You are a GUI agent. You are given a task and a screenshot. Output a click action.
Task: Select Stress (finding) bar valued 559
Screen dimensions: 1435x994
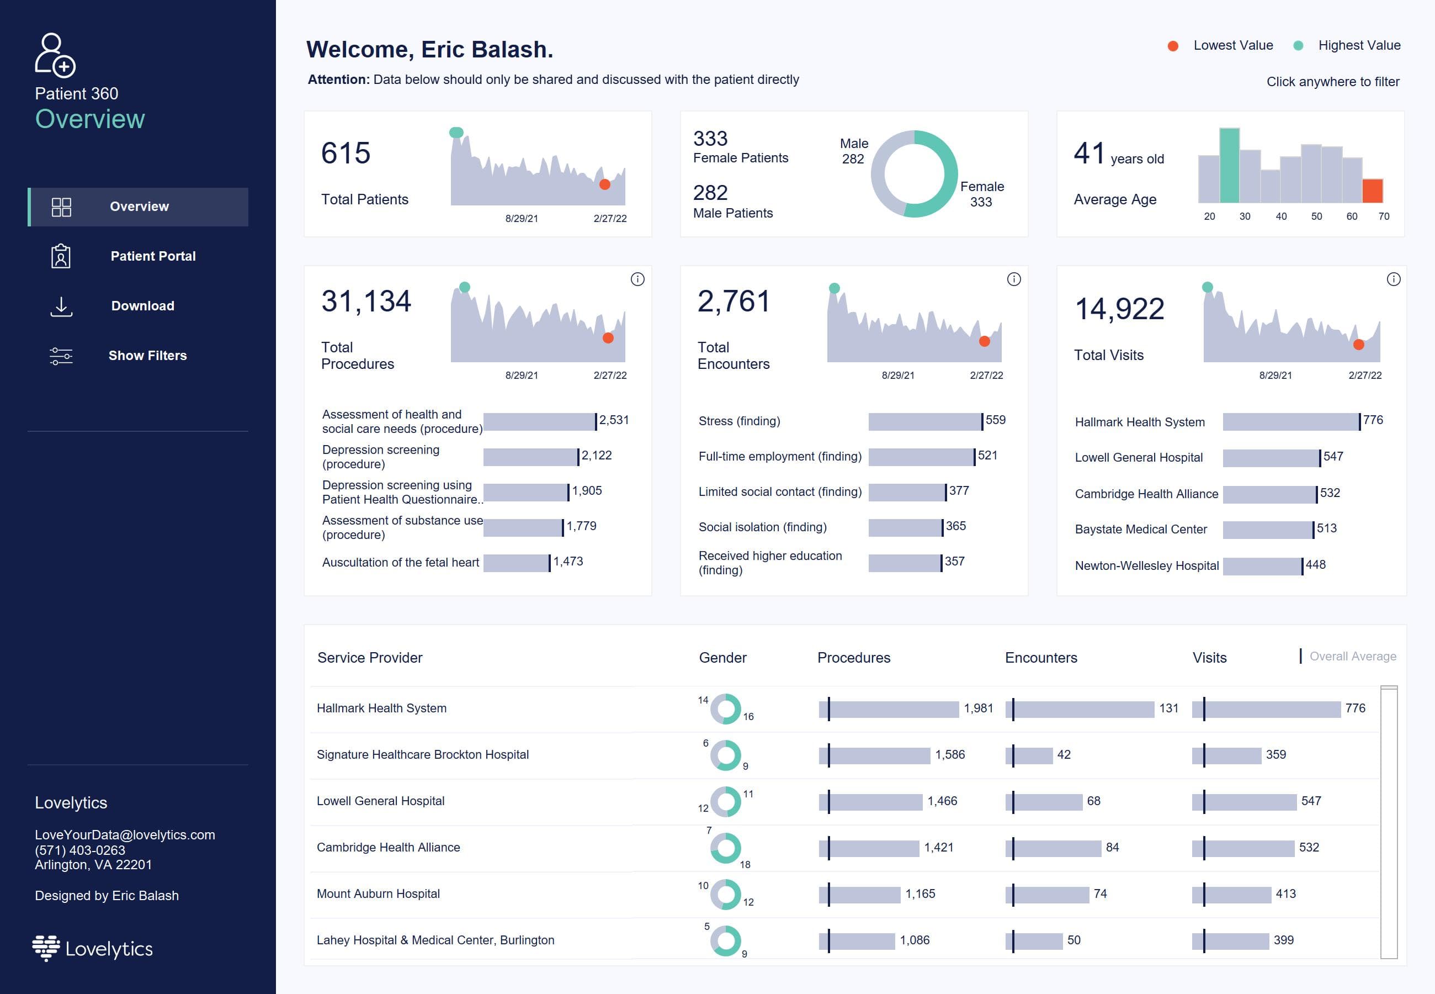click(926, 422)
